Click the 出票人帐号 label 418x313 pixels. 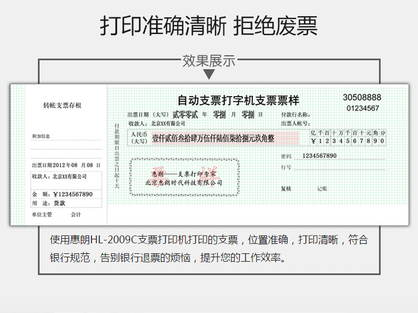tap(295, 123)
